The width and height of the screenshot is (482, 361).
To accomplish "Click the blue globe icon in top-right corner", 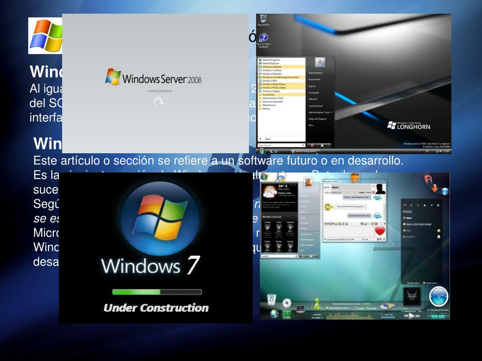I will [x=445, y=192].
